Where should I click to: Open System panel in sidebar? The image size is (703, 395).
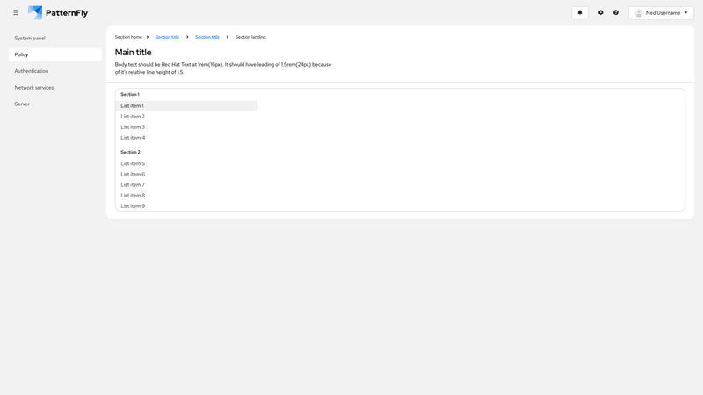click(x=30, y=39)
